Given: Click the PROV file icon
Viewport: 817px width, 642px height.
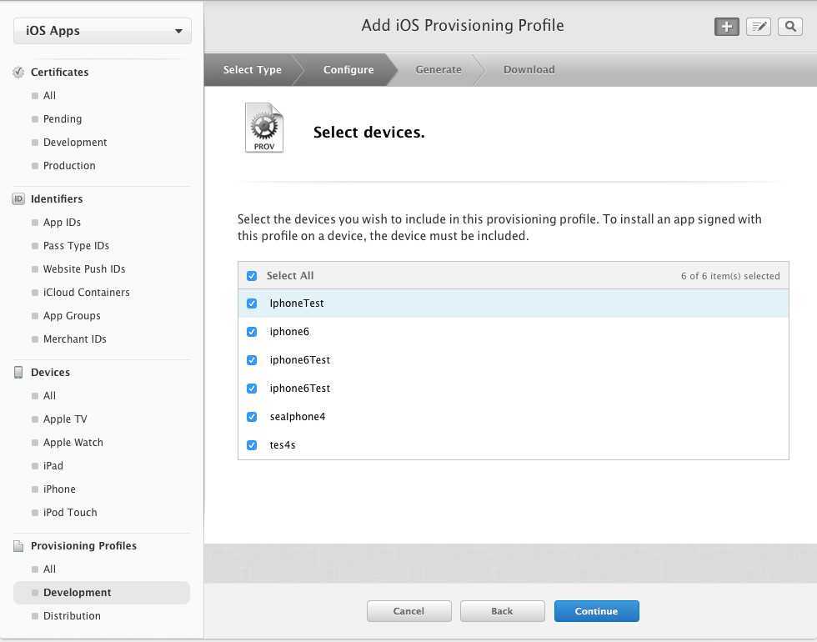Looking at the screenshot, I should (264, 128).
